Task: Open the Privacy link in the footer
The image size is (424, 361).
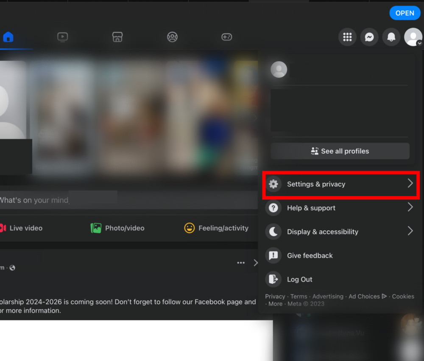Action: click(275, 296)
